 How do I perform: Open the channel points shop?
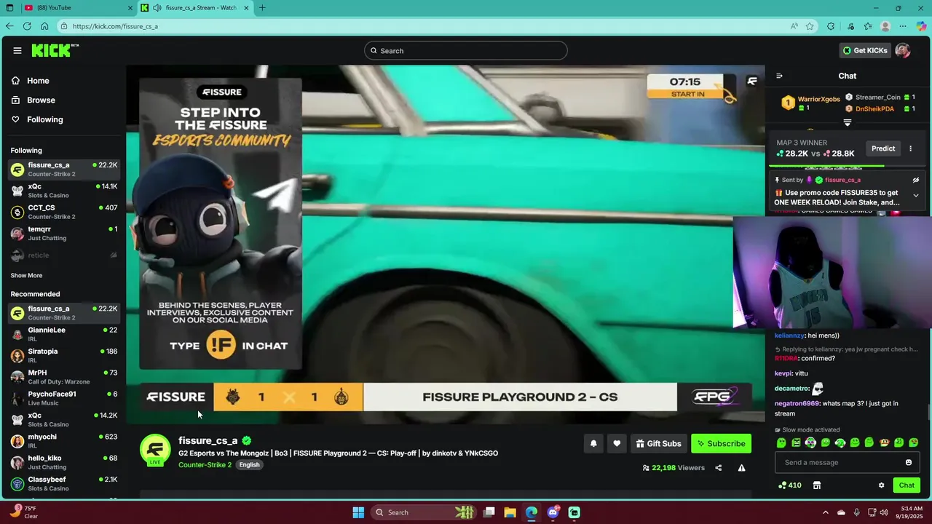point(817,485)
